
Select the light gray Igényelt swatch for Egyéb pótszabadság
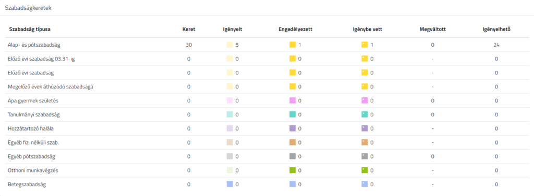tap(229, 156)
